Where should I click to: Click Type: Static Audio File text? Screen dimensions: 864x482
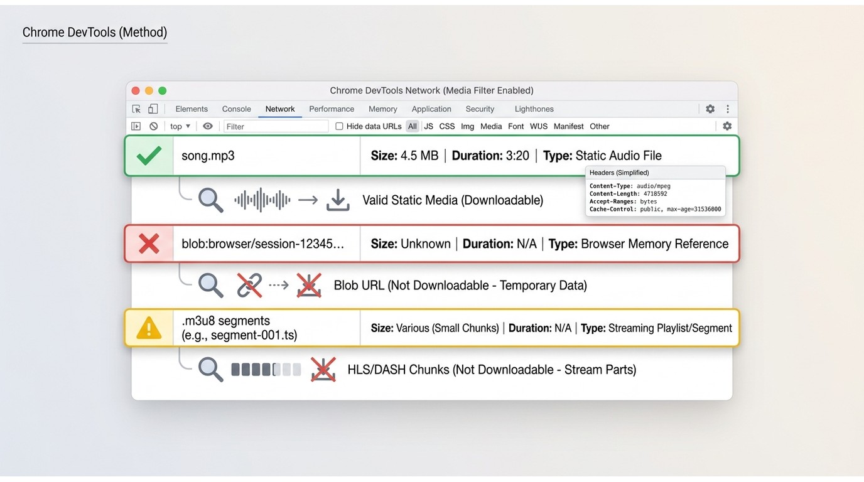click(602, 156)
